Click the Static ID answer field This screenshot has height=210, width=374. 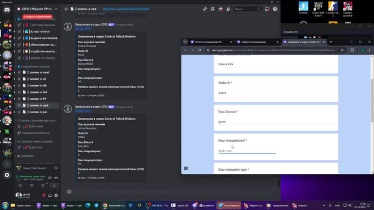[x=276, y=93]
